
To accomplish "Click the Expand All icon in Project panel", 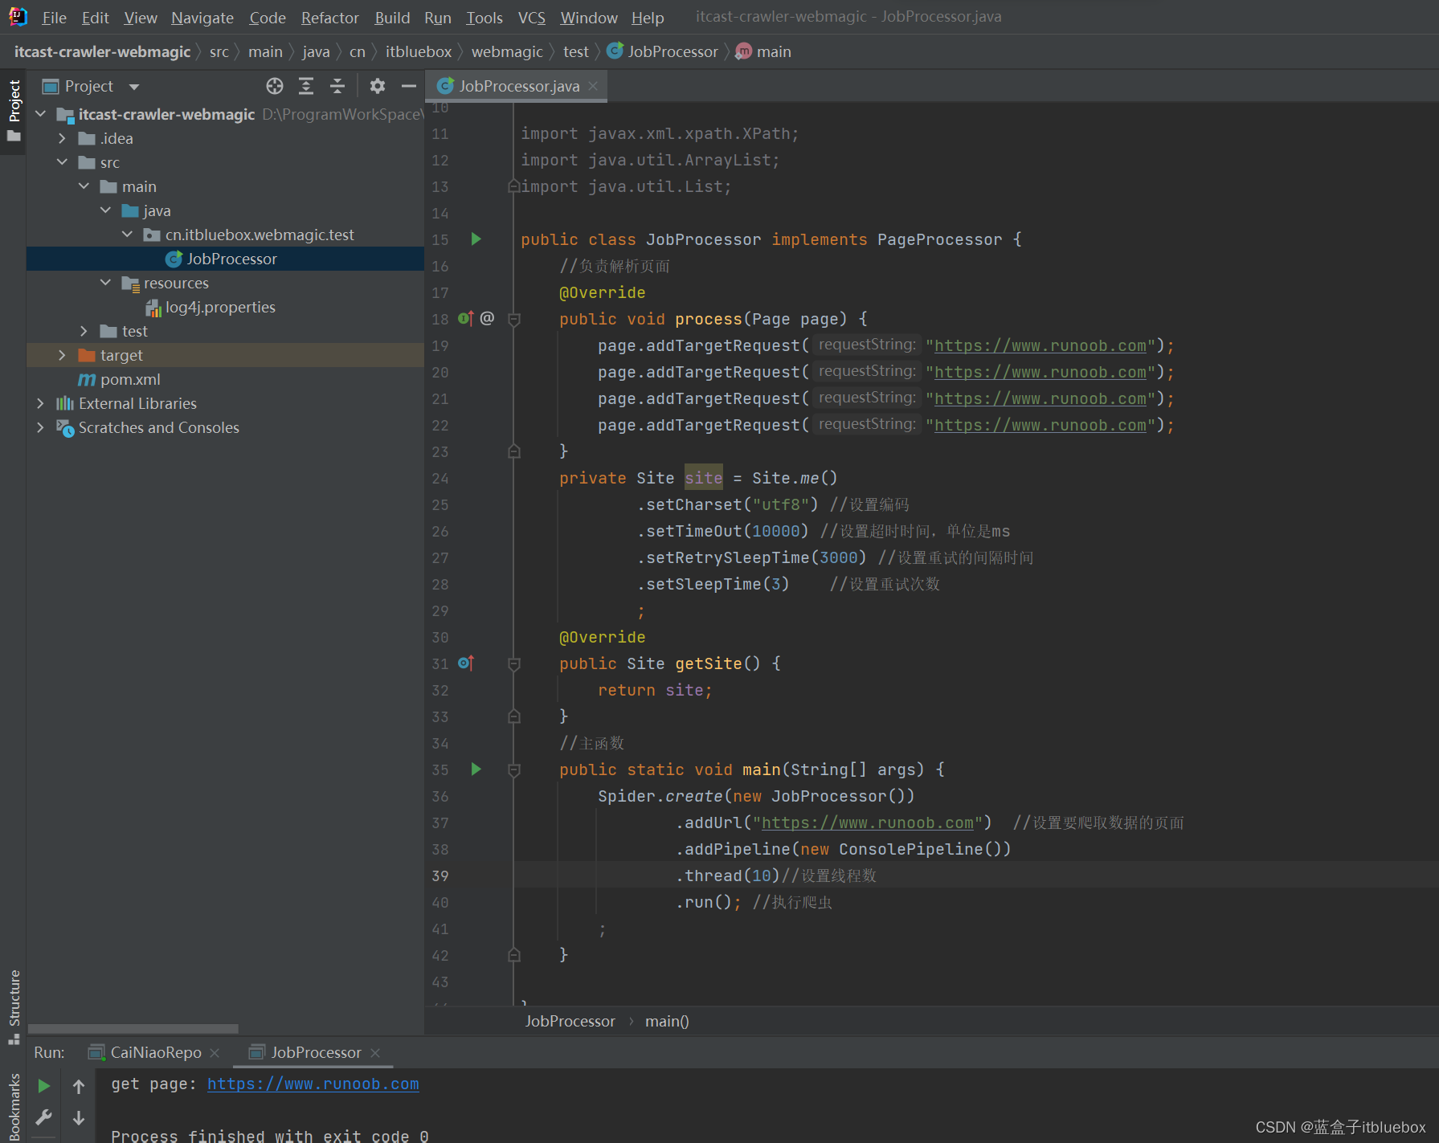I will tap(306, 86).
